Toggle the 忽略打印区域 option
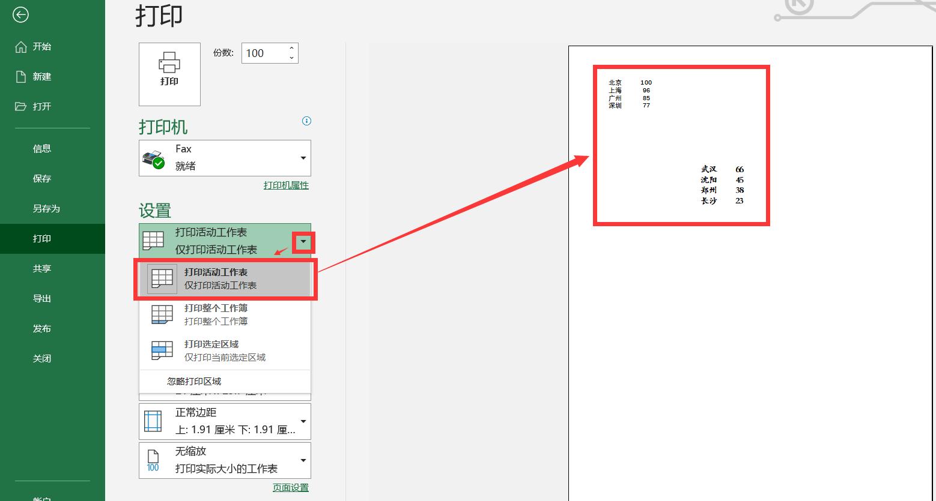The image size is (936, 501). 195,381
